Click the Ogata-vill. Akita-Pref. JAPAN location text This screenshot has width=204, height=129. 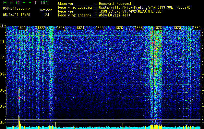point(145,7)
